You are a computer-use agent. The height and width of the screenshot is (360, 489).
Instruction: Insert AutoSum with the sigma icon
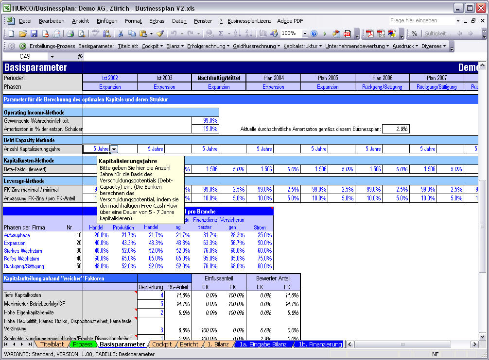221,33
